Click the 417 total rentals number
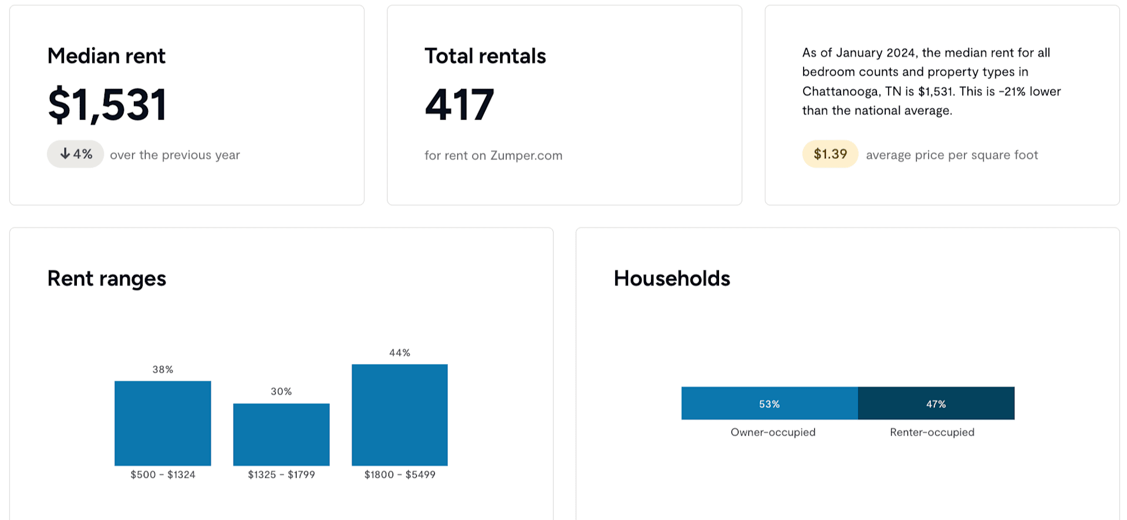 click(460, 104)
